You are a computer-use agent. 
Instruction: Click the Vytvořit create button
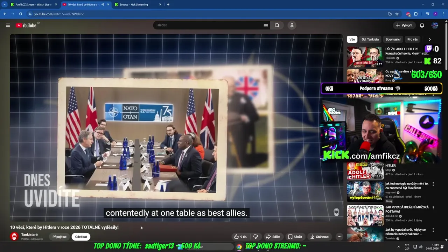[404, 25]
